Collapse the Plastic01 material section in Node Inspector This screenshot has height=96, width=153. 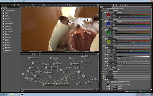click(105, 10)
